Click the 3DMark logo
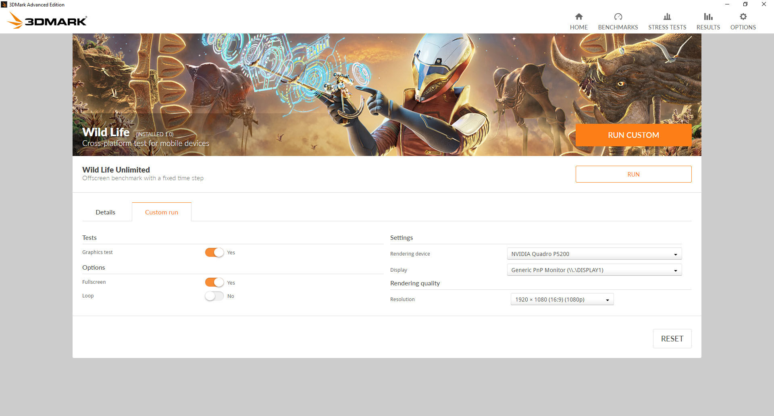 47,21
